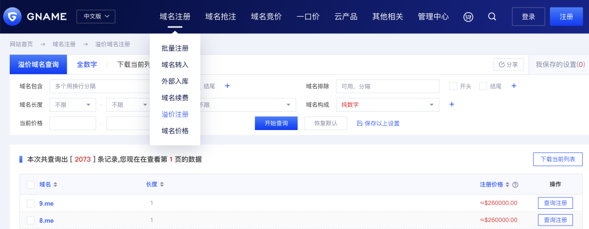Open the shopping cart icon
Viewport: 589px width, 229px height.
[x=468, y=17]
